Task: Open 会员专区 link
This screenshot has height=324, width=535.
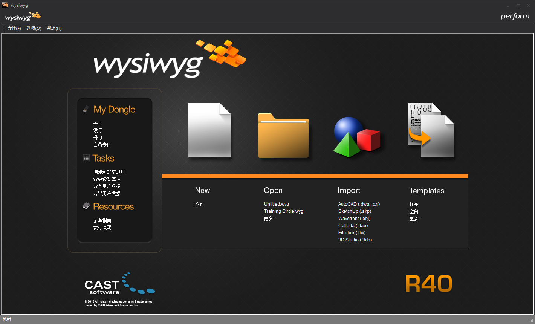Action: click(102, 145)
